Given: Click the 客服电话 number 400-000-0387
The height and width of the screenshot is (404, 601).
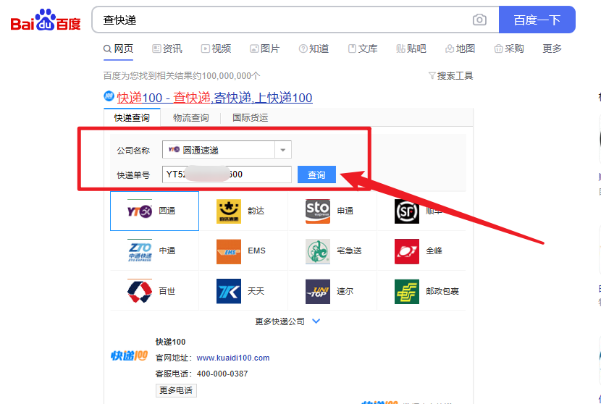Looking at the screenshot, I should coord(222,374).
